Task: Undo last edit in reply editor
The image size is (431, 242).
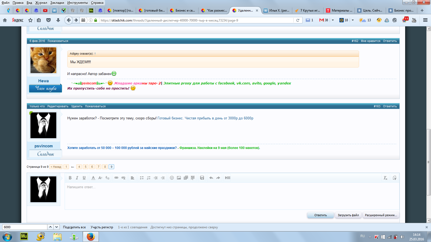Action: (x=211, y=178)
